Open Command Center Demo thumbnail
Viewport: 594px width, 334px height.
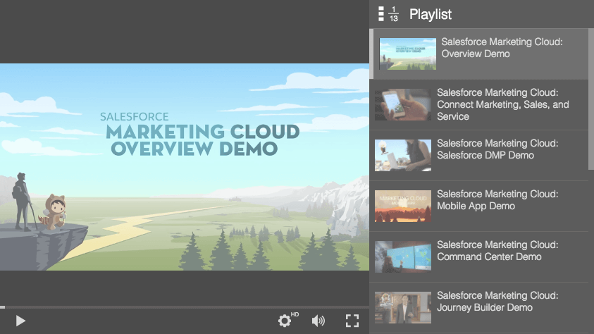403,256
